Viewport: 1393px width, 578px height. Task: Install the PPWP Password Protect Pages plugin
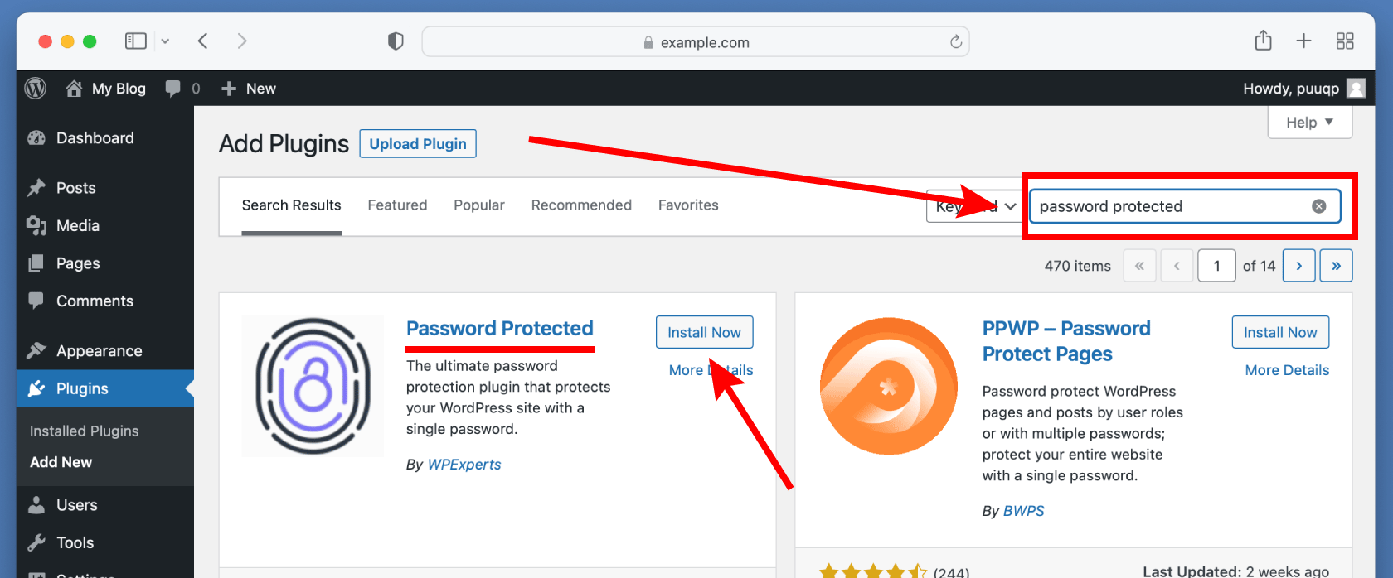(x=1280, y=332)
